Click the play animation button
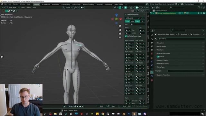Screen dimensions: 206x116 pos(77,106)
